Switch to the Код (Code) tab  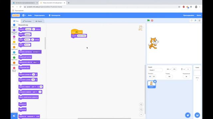click(16, 21)
